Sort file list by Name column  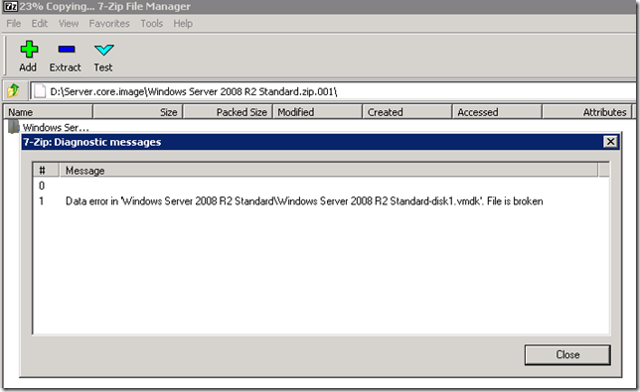(48, 112)
